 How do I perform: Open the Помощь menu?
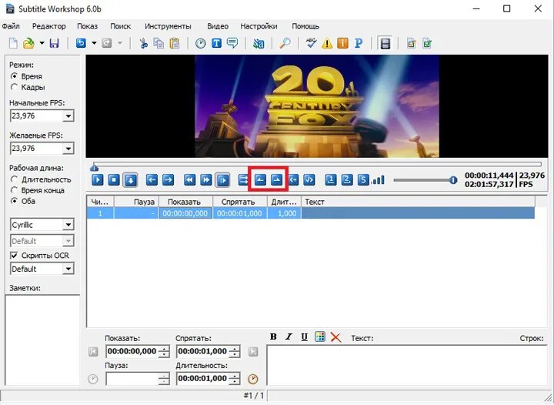[305, 26]
